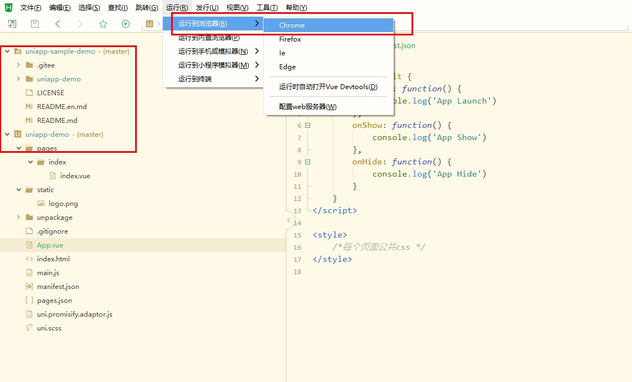632x382 pixels.
Task: Select 运行到浏览器(B) menu item
Action: pyautogui.click(x=213, y=23)
